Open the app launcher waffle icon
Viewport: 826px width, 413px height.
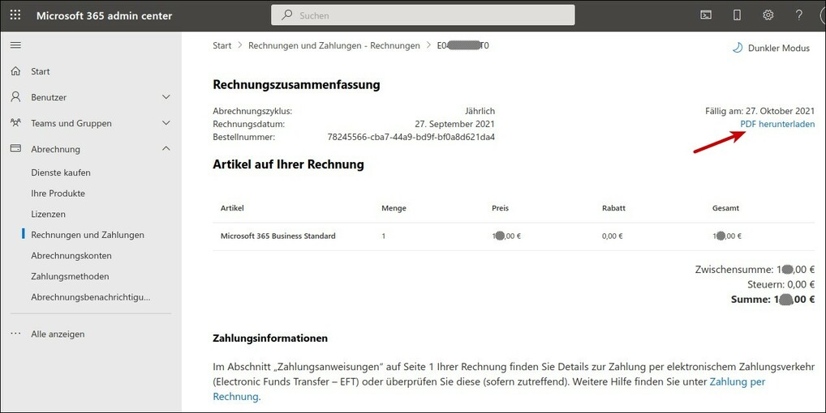[15, 15]
